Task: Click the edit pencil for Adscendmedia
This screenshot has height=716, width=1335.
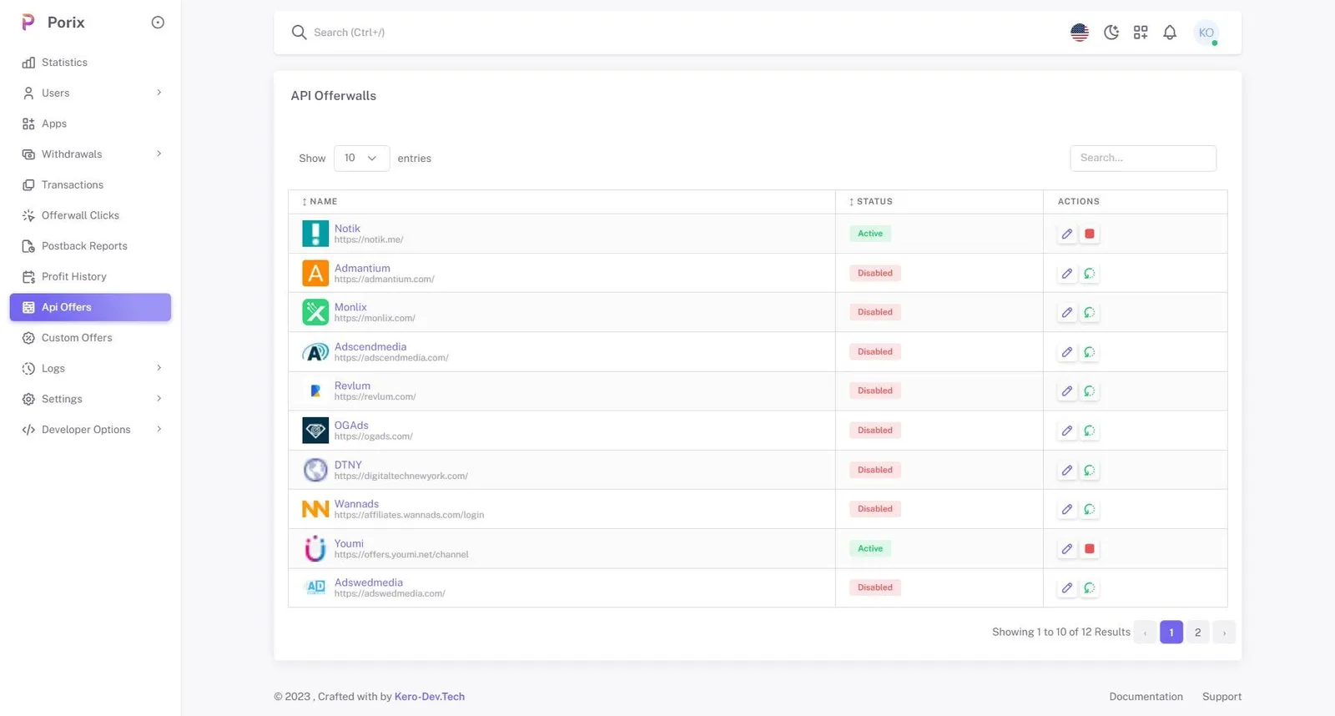Action: (x=1067, y=352)
